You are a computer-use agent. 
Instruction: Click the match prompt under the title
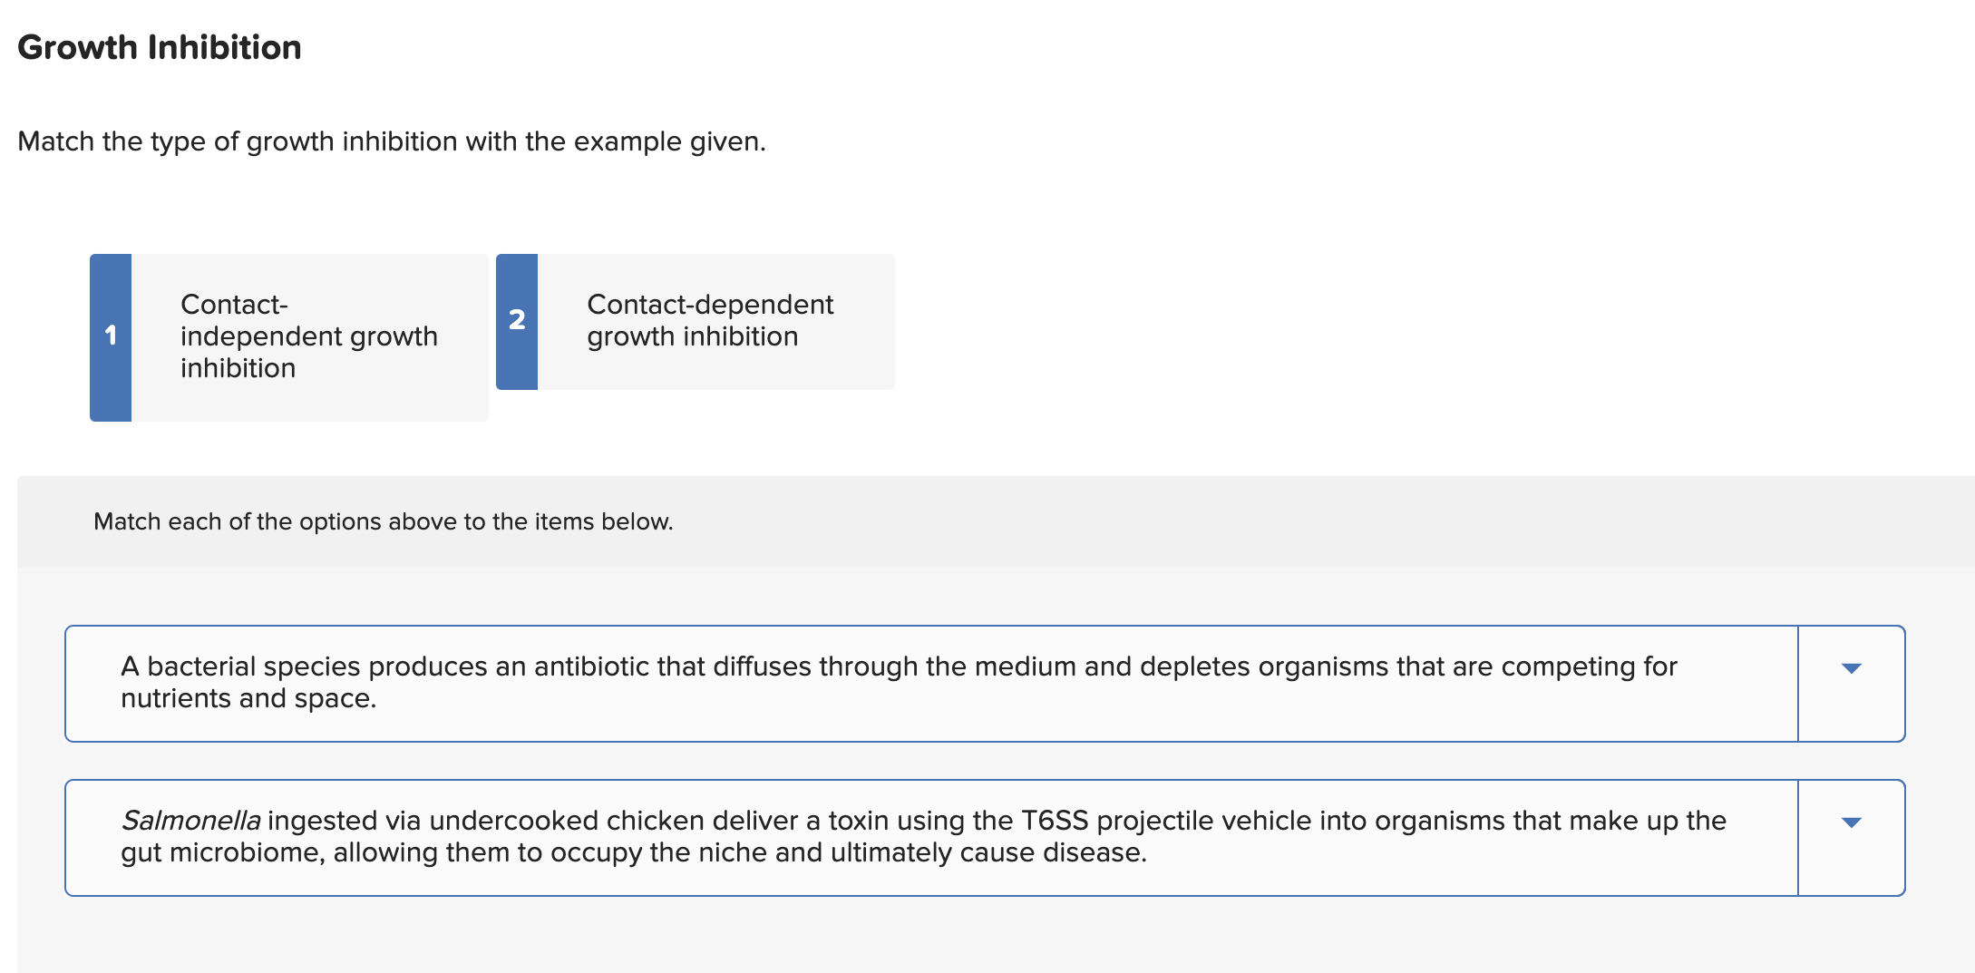(392, 141)
